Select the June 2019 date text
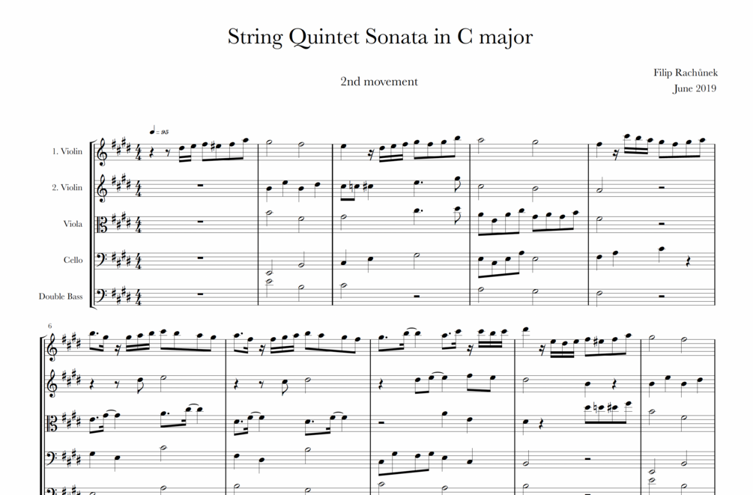753x495 pixels. click(694, 88)
